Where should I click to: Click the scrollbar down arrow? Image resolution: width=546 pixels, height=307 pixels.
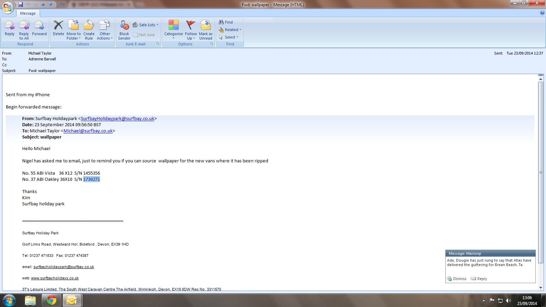541,288
